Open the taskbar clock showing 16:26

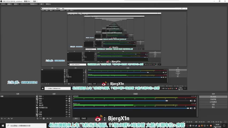[217, 126]
